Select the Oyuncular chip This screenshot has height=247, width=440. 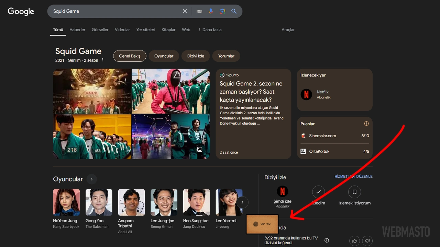point(164,56)
